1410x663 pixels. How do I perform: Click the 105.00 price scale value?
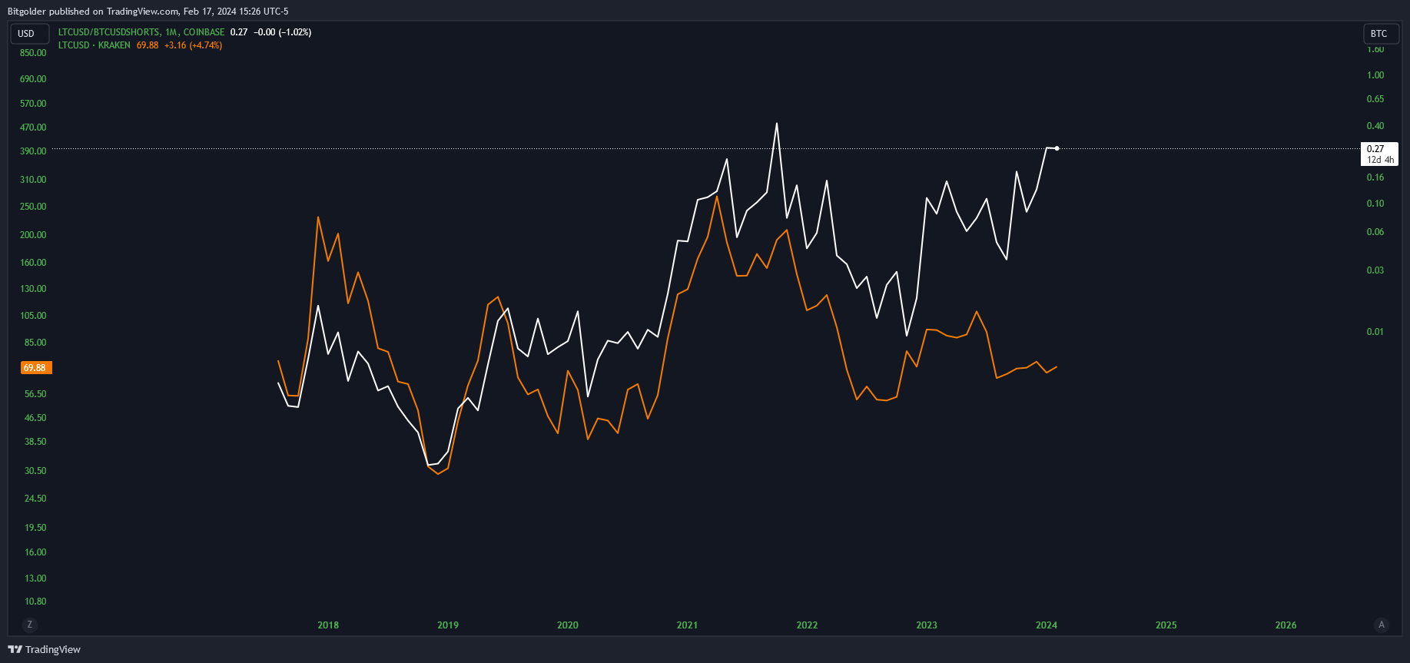click(x=33, y=316)
